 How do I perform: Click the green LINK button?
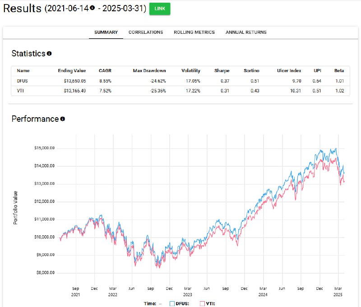pyautogui.click(x=160, y=9)
